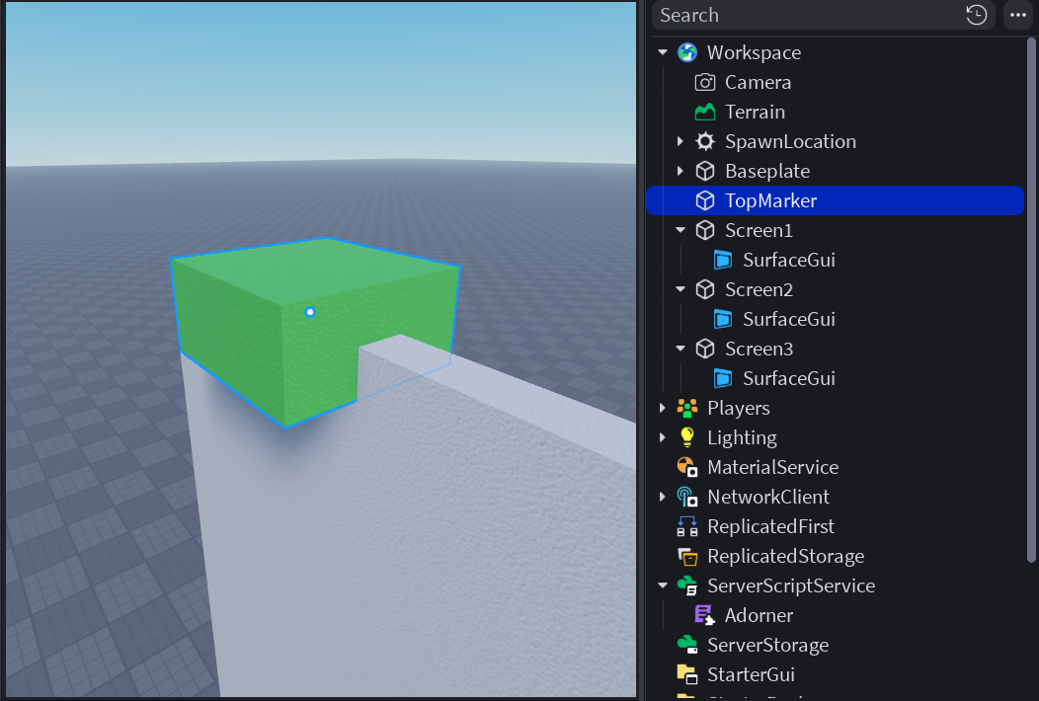Click the Adorner script icon
This screenshot has width=1039, height=701.
coord(705,615)
